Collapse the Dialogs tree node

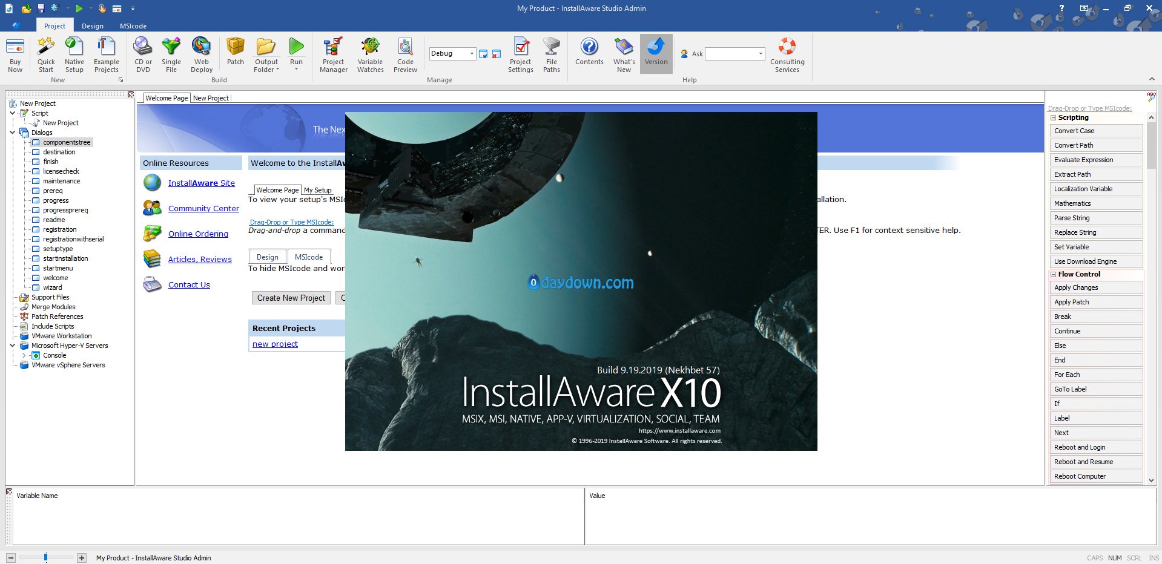[x=13, y=133]
